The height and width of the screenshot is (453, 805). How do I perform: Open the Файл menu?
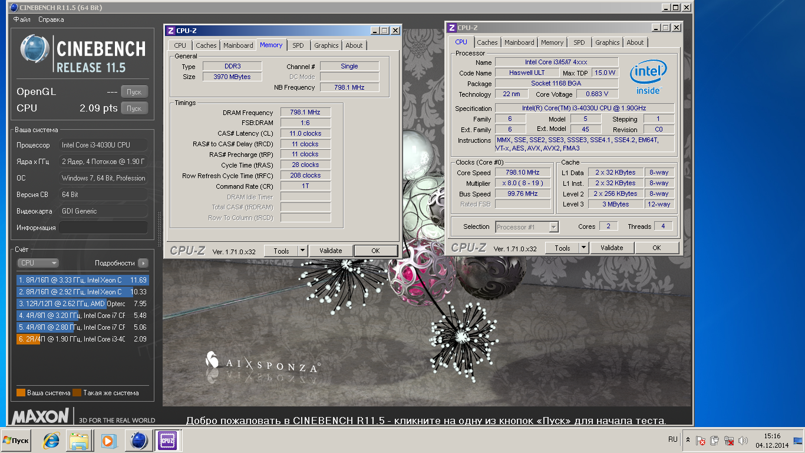point(22,19)
